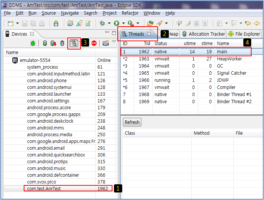The width and height of the screenshot is (264, 200).
Task: Open the Android SDK manager icon
Action: tap(56, 23)
